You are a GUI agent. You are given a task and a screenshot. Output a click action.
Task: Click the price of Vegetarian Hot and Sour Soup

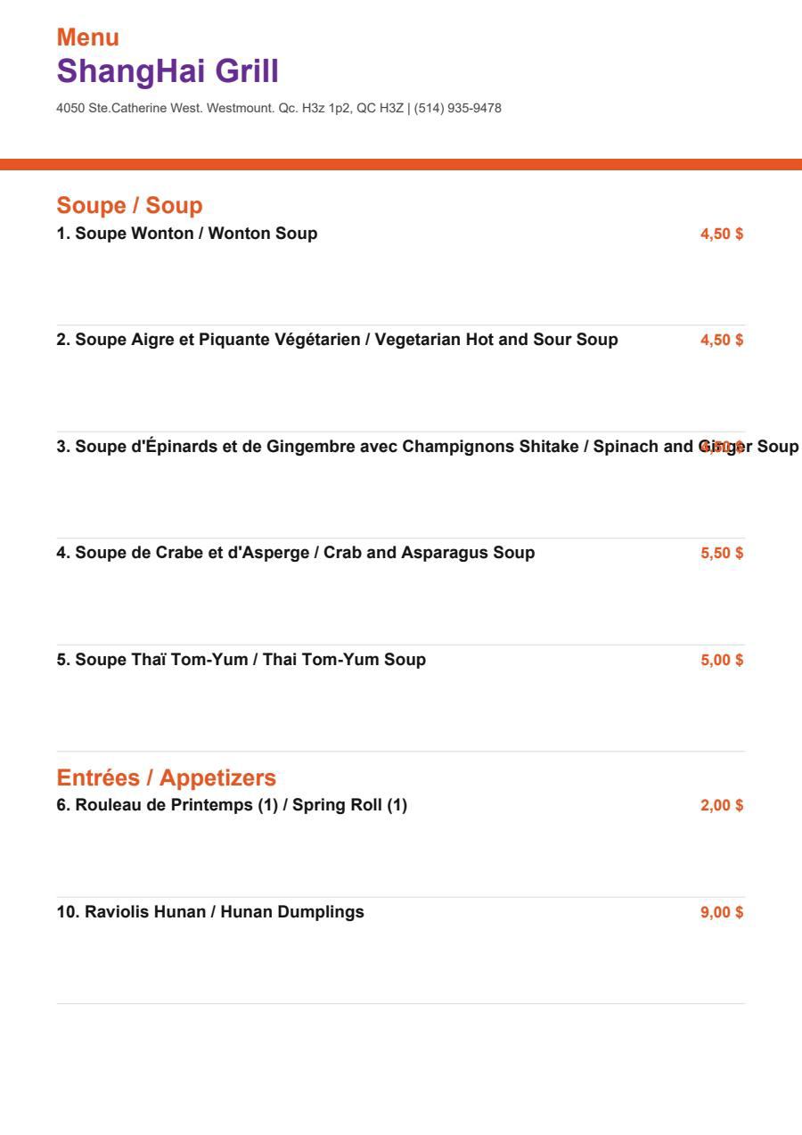click(723, 340)
